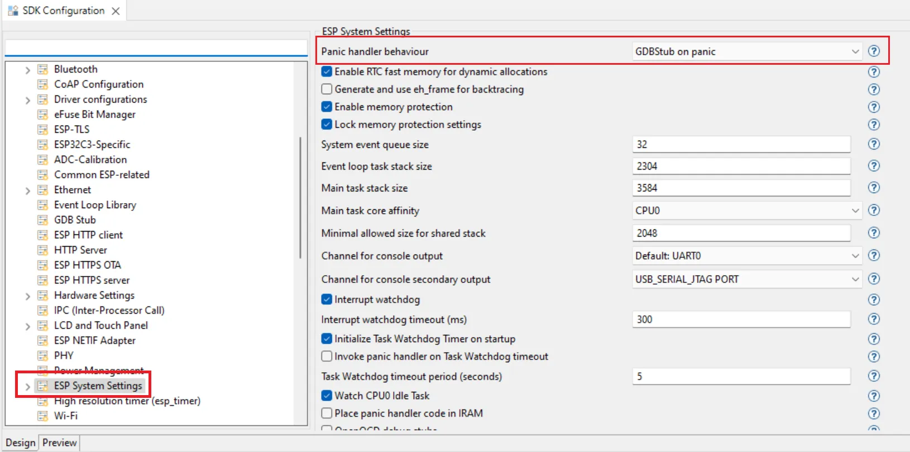Toggle the Interrupt watchdog checkbox

(x=327, y=300)
